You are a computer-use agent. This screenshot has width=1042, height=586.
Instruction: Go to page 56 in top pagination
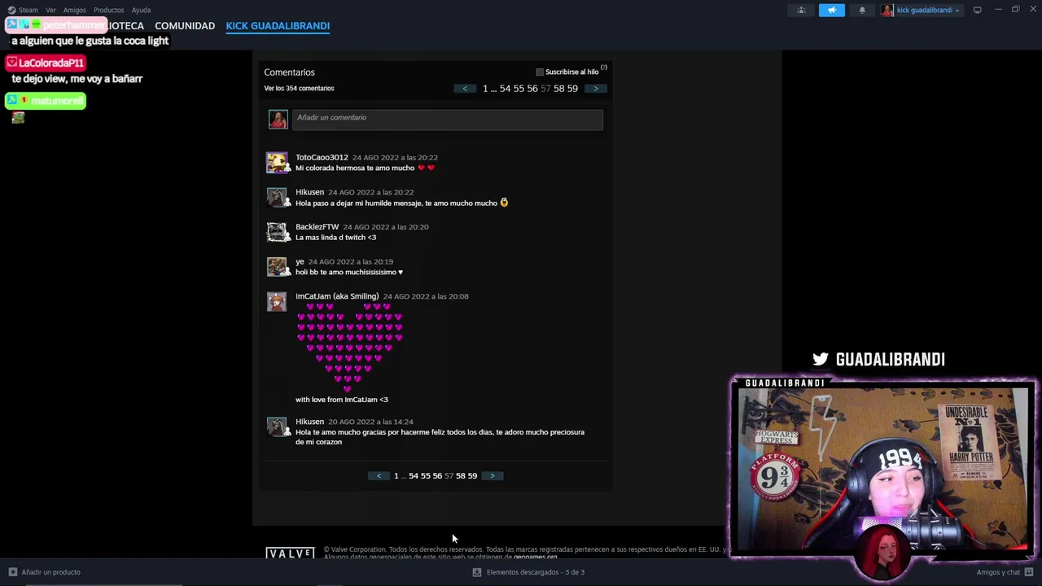point(532,88)
